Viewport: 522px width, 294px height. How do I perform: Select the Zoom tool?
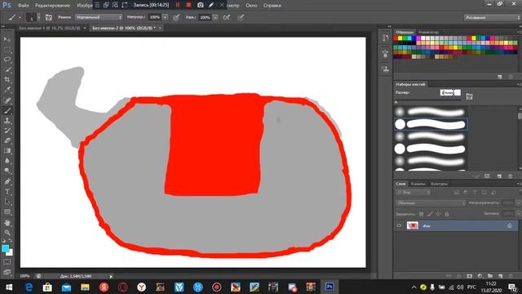[x=7, y=233]
